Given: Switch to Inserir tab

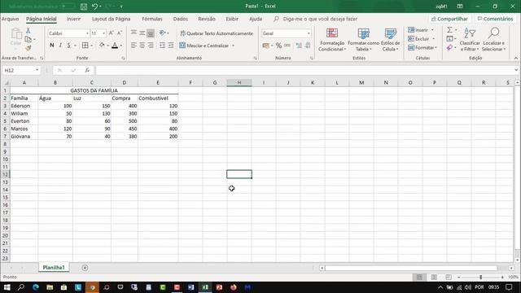Looking at the screenshot, I should (73, 19).
